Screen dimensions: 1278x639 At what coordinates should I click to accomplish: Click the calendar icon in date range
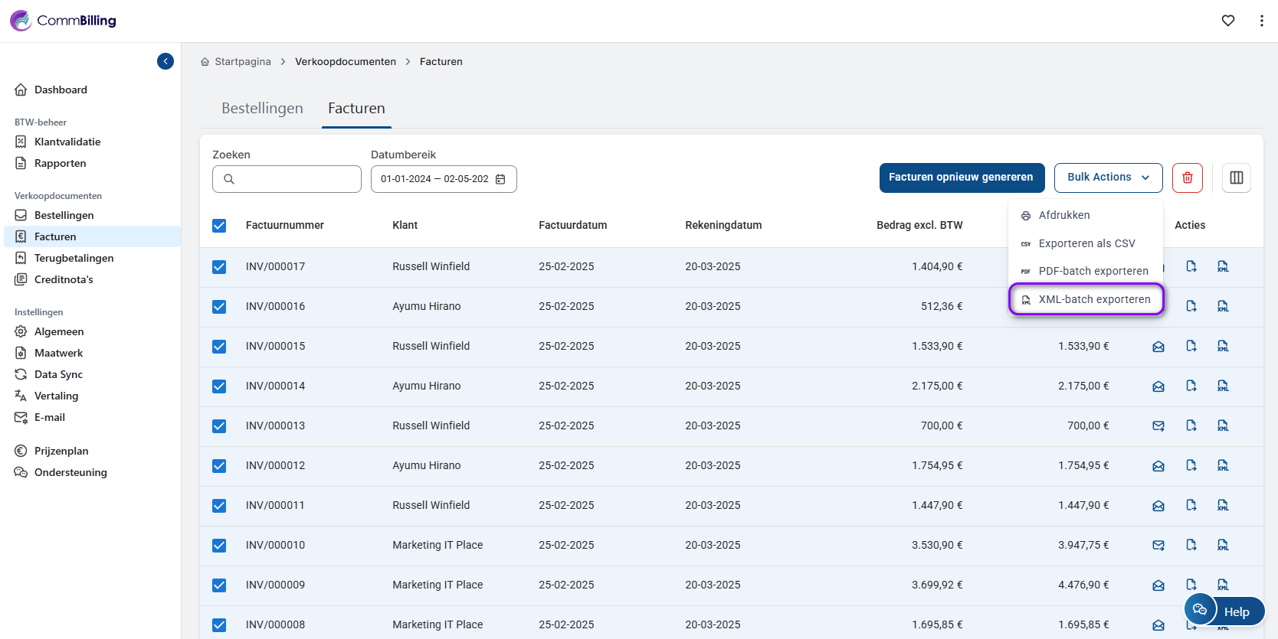(x=500, y=179)
